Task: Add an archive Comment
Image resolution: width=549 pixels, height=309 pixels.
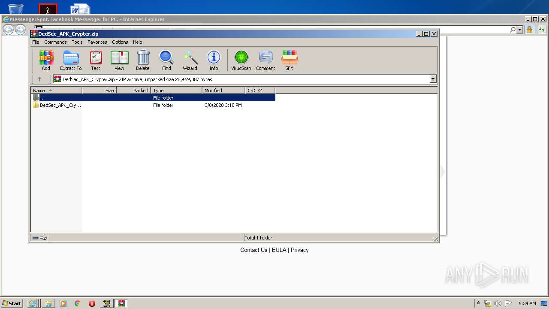Action: (x=265, y=60)
